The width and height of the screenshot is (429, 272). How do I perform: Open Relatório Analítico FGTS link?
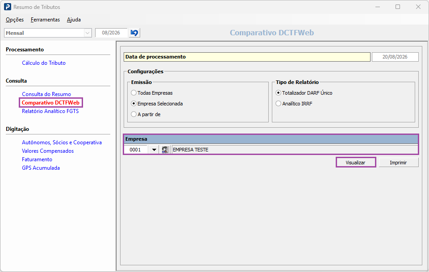pyautogui.click(x=50, y=111)
